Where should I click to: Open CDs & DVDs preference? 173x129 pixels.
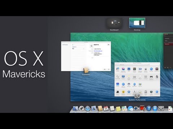pyautogui.click(x=117, y=77)
